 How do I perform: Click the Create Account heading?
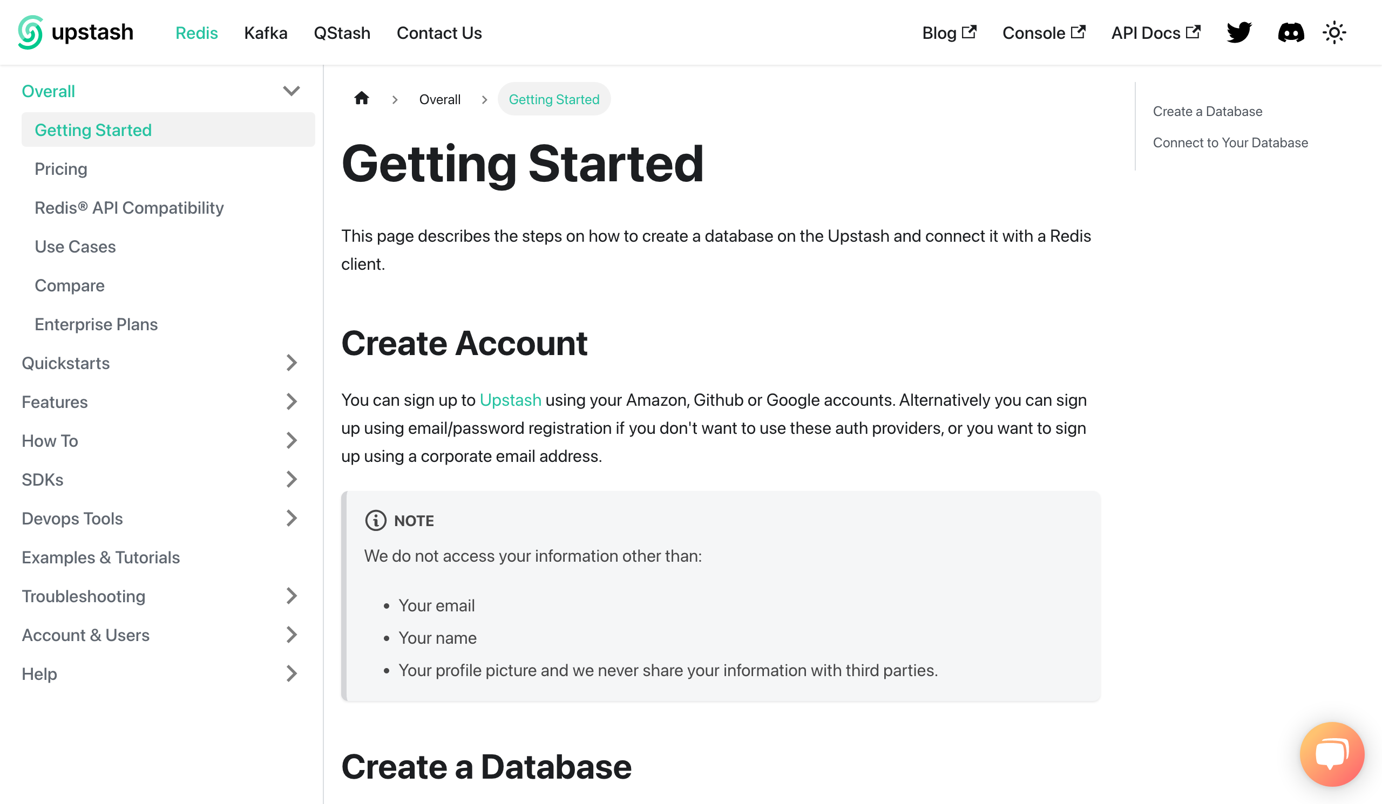[x=464, y=343]
